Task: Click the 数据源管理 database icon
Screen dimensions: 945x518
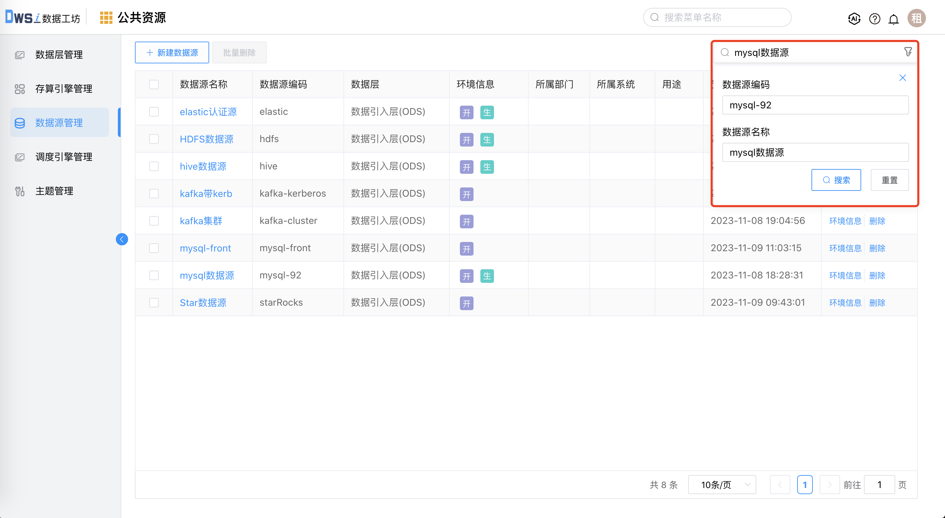Action: pyautogui.click(x=19, y=123)
